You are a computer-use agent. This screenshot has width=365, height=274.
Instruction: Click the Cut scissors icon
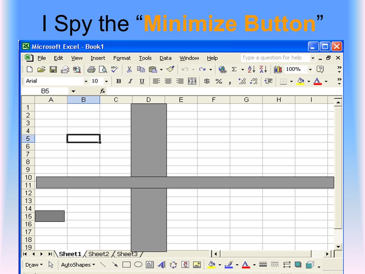pyautogui.click(x=129, y=69)
